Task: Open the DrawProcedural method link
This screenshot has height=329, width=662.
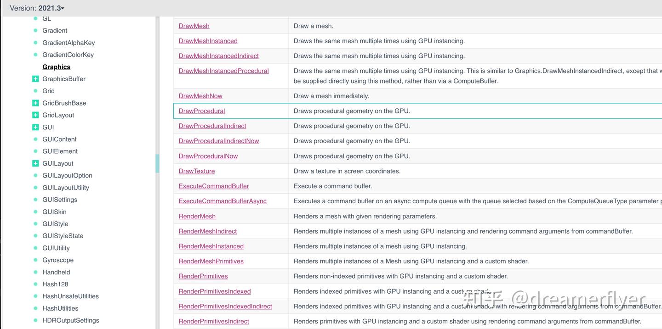Action: [202, 111]
